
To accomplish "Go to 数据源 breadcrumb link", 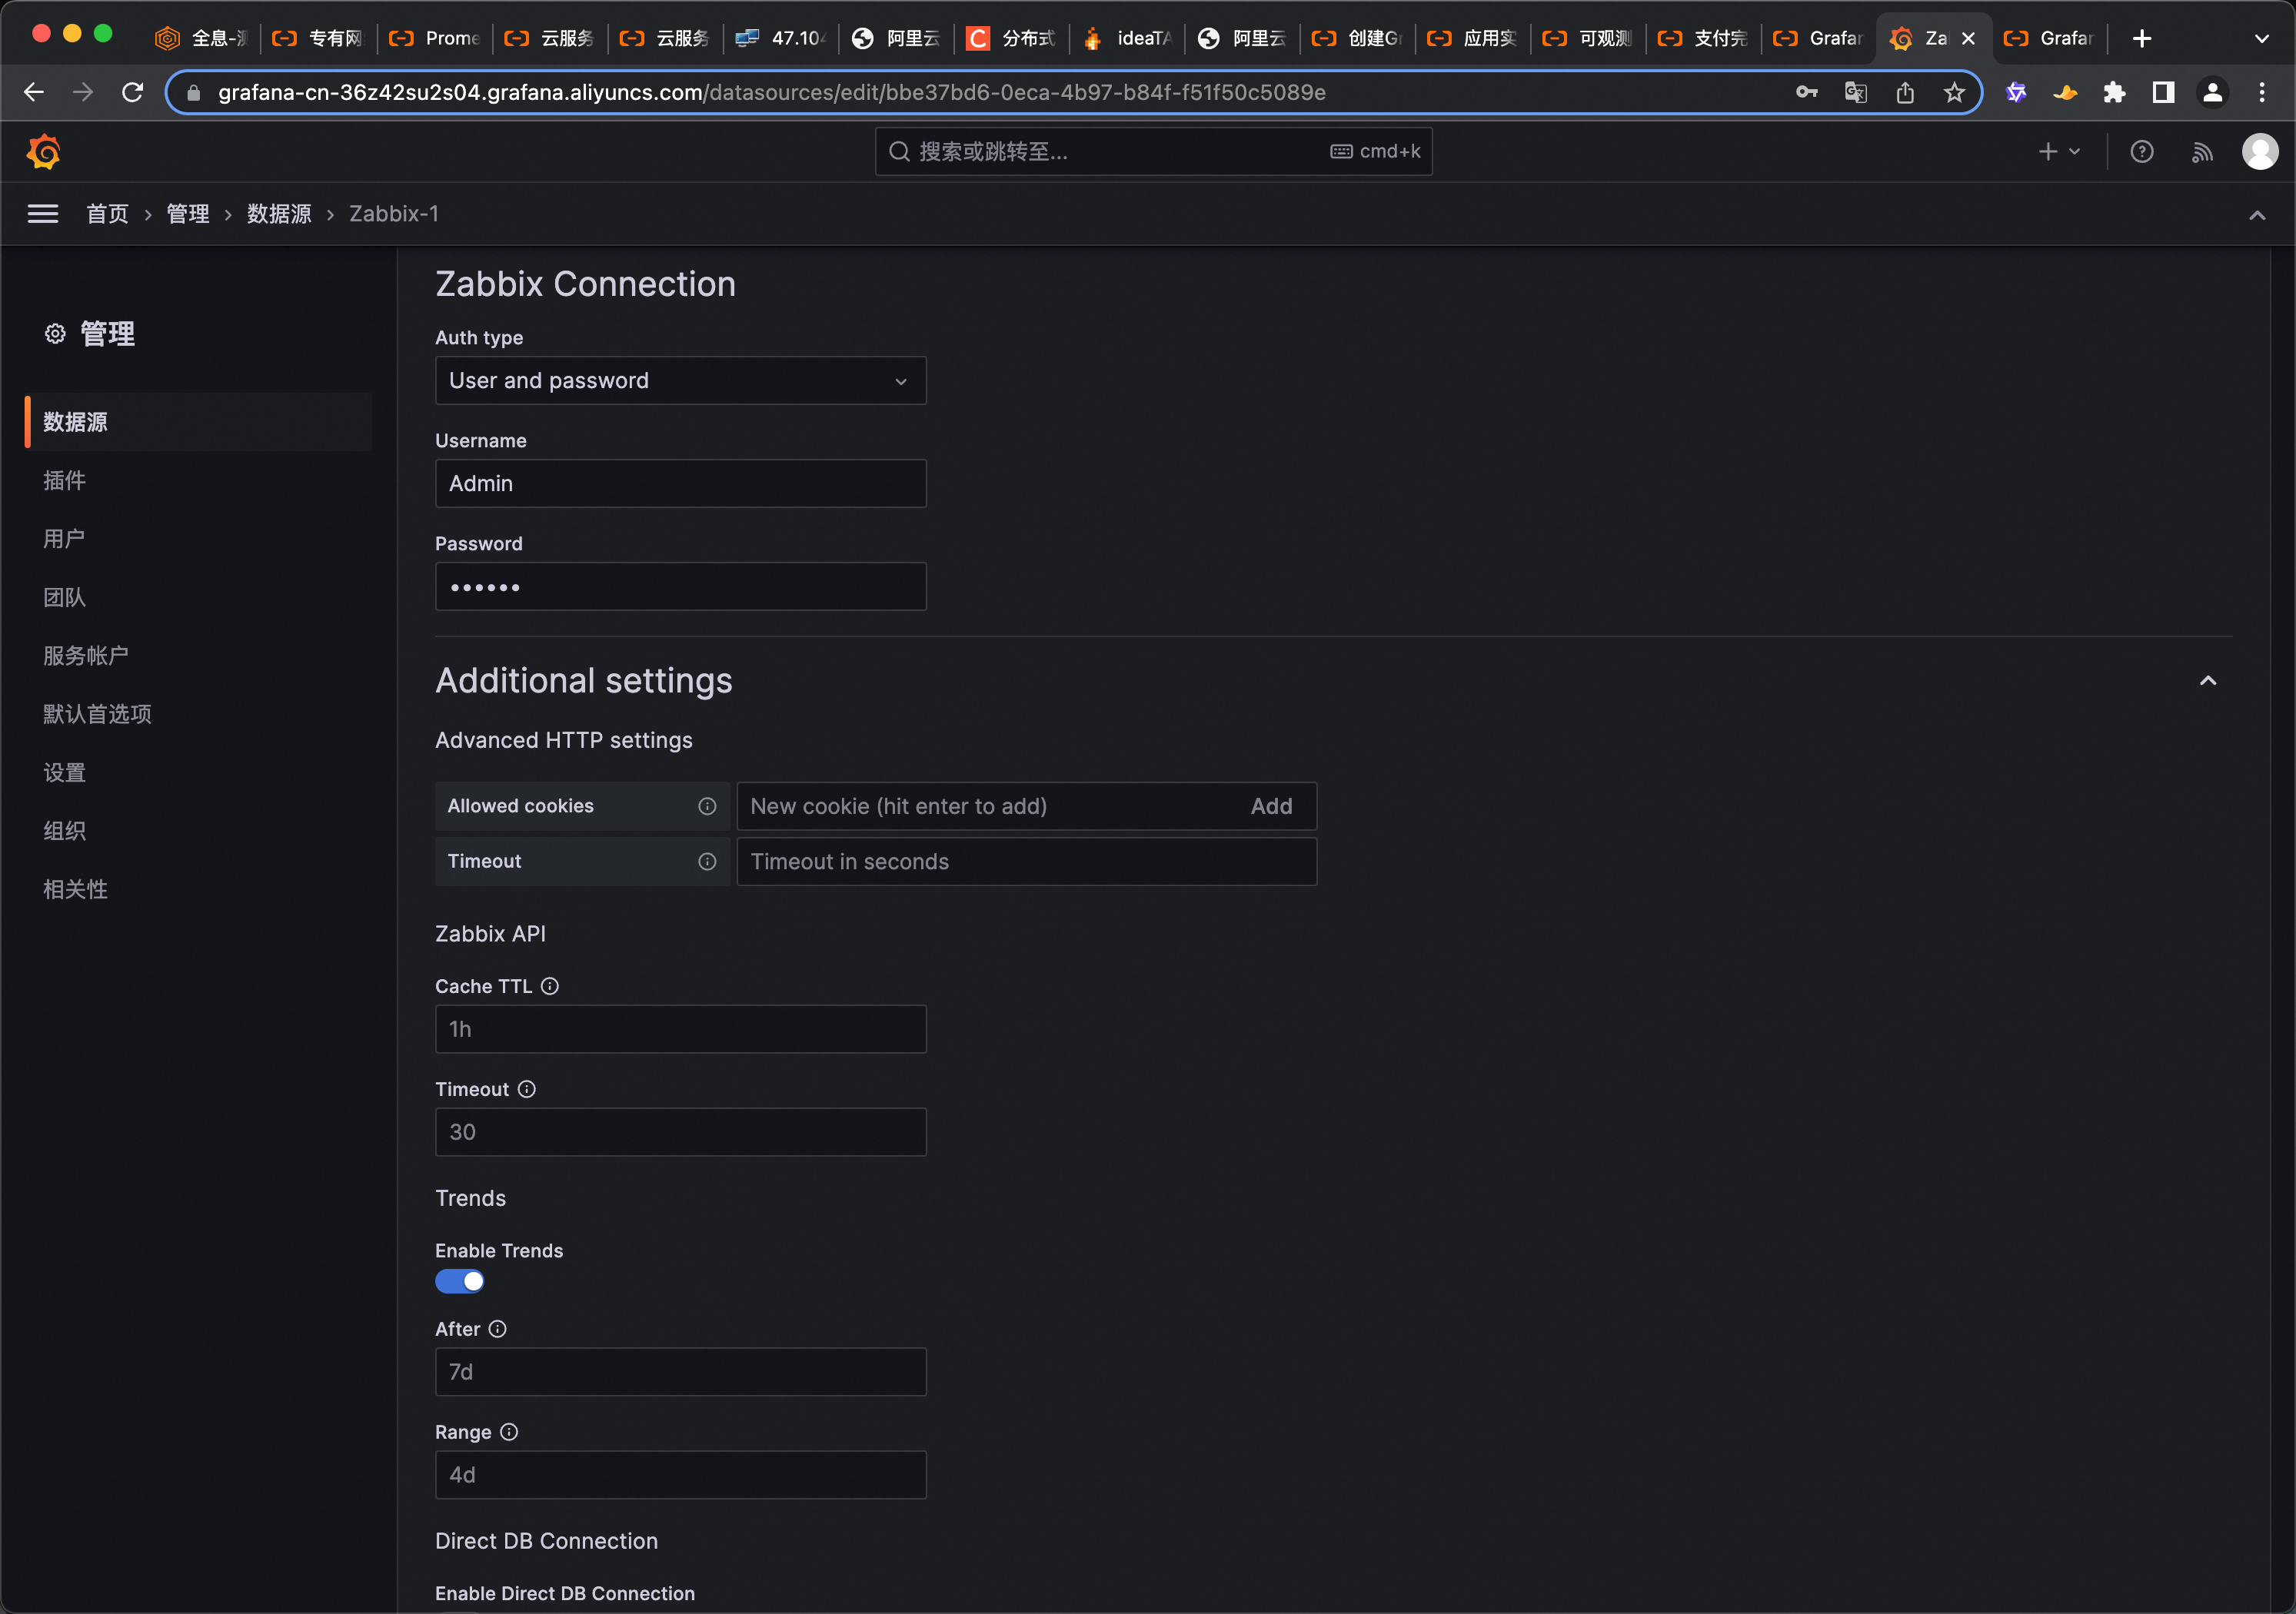I will pos(279,214).
